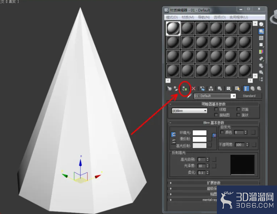
Task: Collapse the 明暗器基本参数 rollout
Action: (214, 104)
